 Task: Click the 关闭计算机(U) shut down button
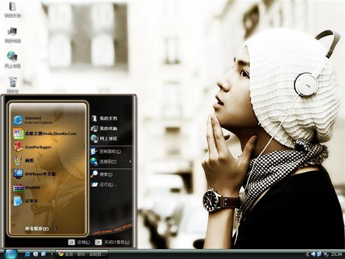pyautogui.click(x=113, y=242)
